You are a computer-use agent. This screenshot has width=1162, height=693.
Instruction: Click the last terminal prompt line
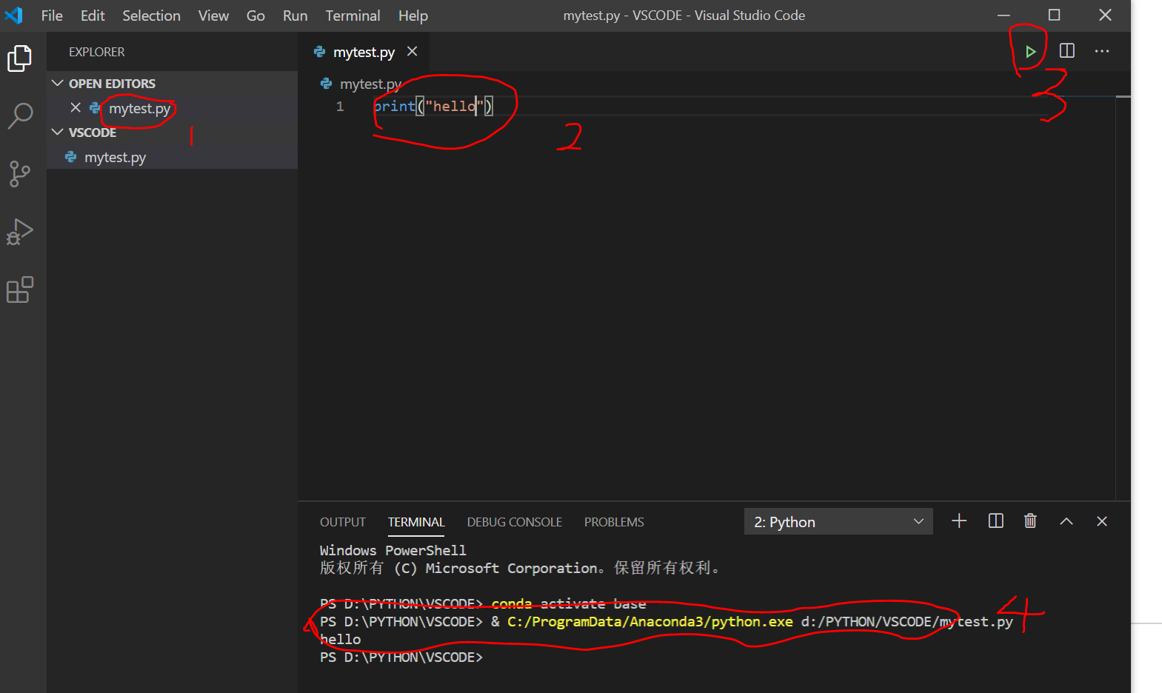click(x=401, y=657)
